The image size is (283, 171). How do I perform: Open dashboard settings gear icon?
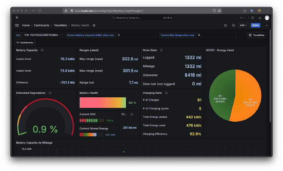pos(233,25)
